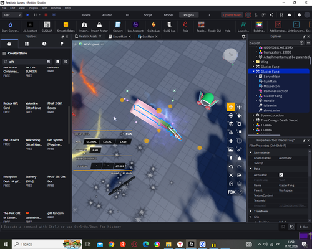Image resolution: width=312 pixels, height=249 pixels.
Task: Collapse the Data properties section
Action: pyautogui.click(x=251, y=169)
